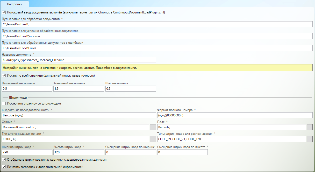The width and height of the screenshot is (315, 172).
Task: Focus the Название документа input
Action: pyautogui.click(x=79, y=60)
